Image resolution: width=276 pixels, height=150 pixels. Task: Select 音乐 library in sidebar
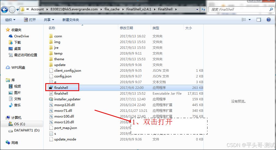click(x=15, y=105)
